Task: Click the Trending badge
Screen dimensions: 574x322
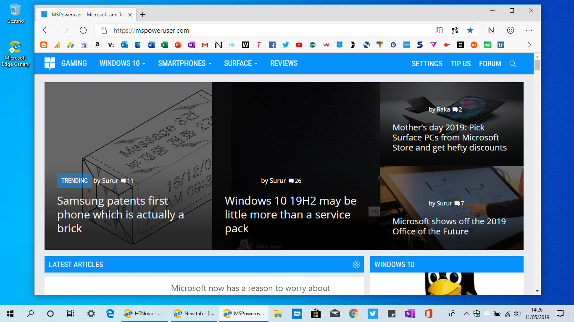Action: pyautogui.click(x=74, y=181)
